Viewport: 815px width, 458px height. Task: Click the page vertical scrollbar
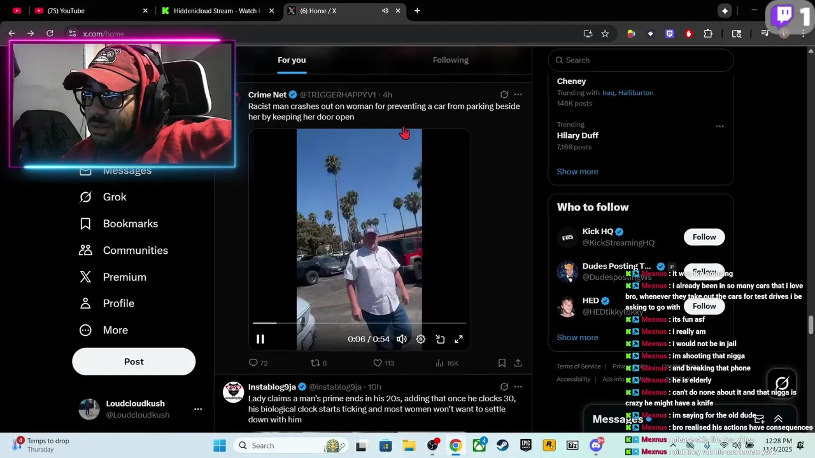(811, 324)
